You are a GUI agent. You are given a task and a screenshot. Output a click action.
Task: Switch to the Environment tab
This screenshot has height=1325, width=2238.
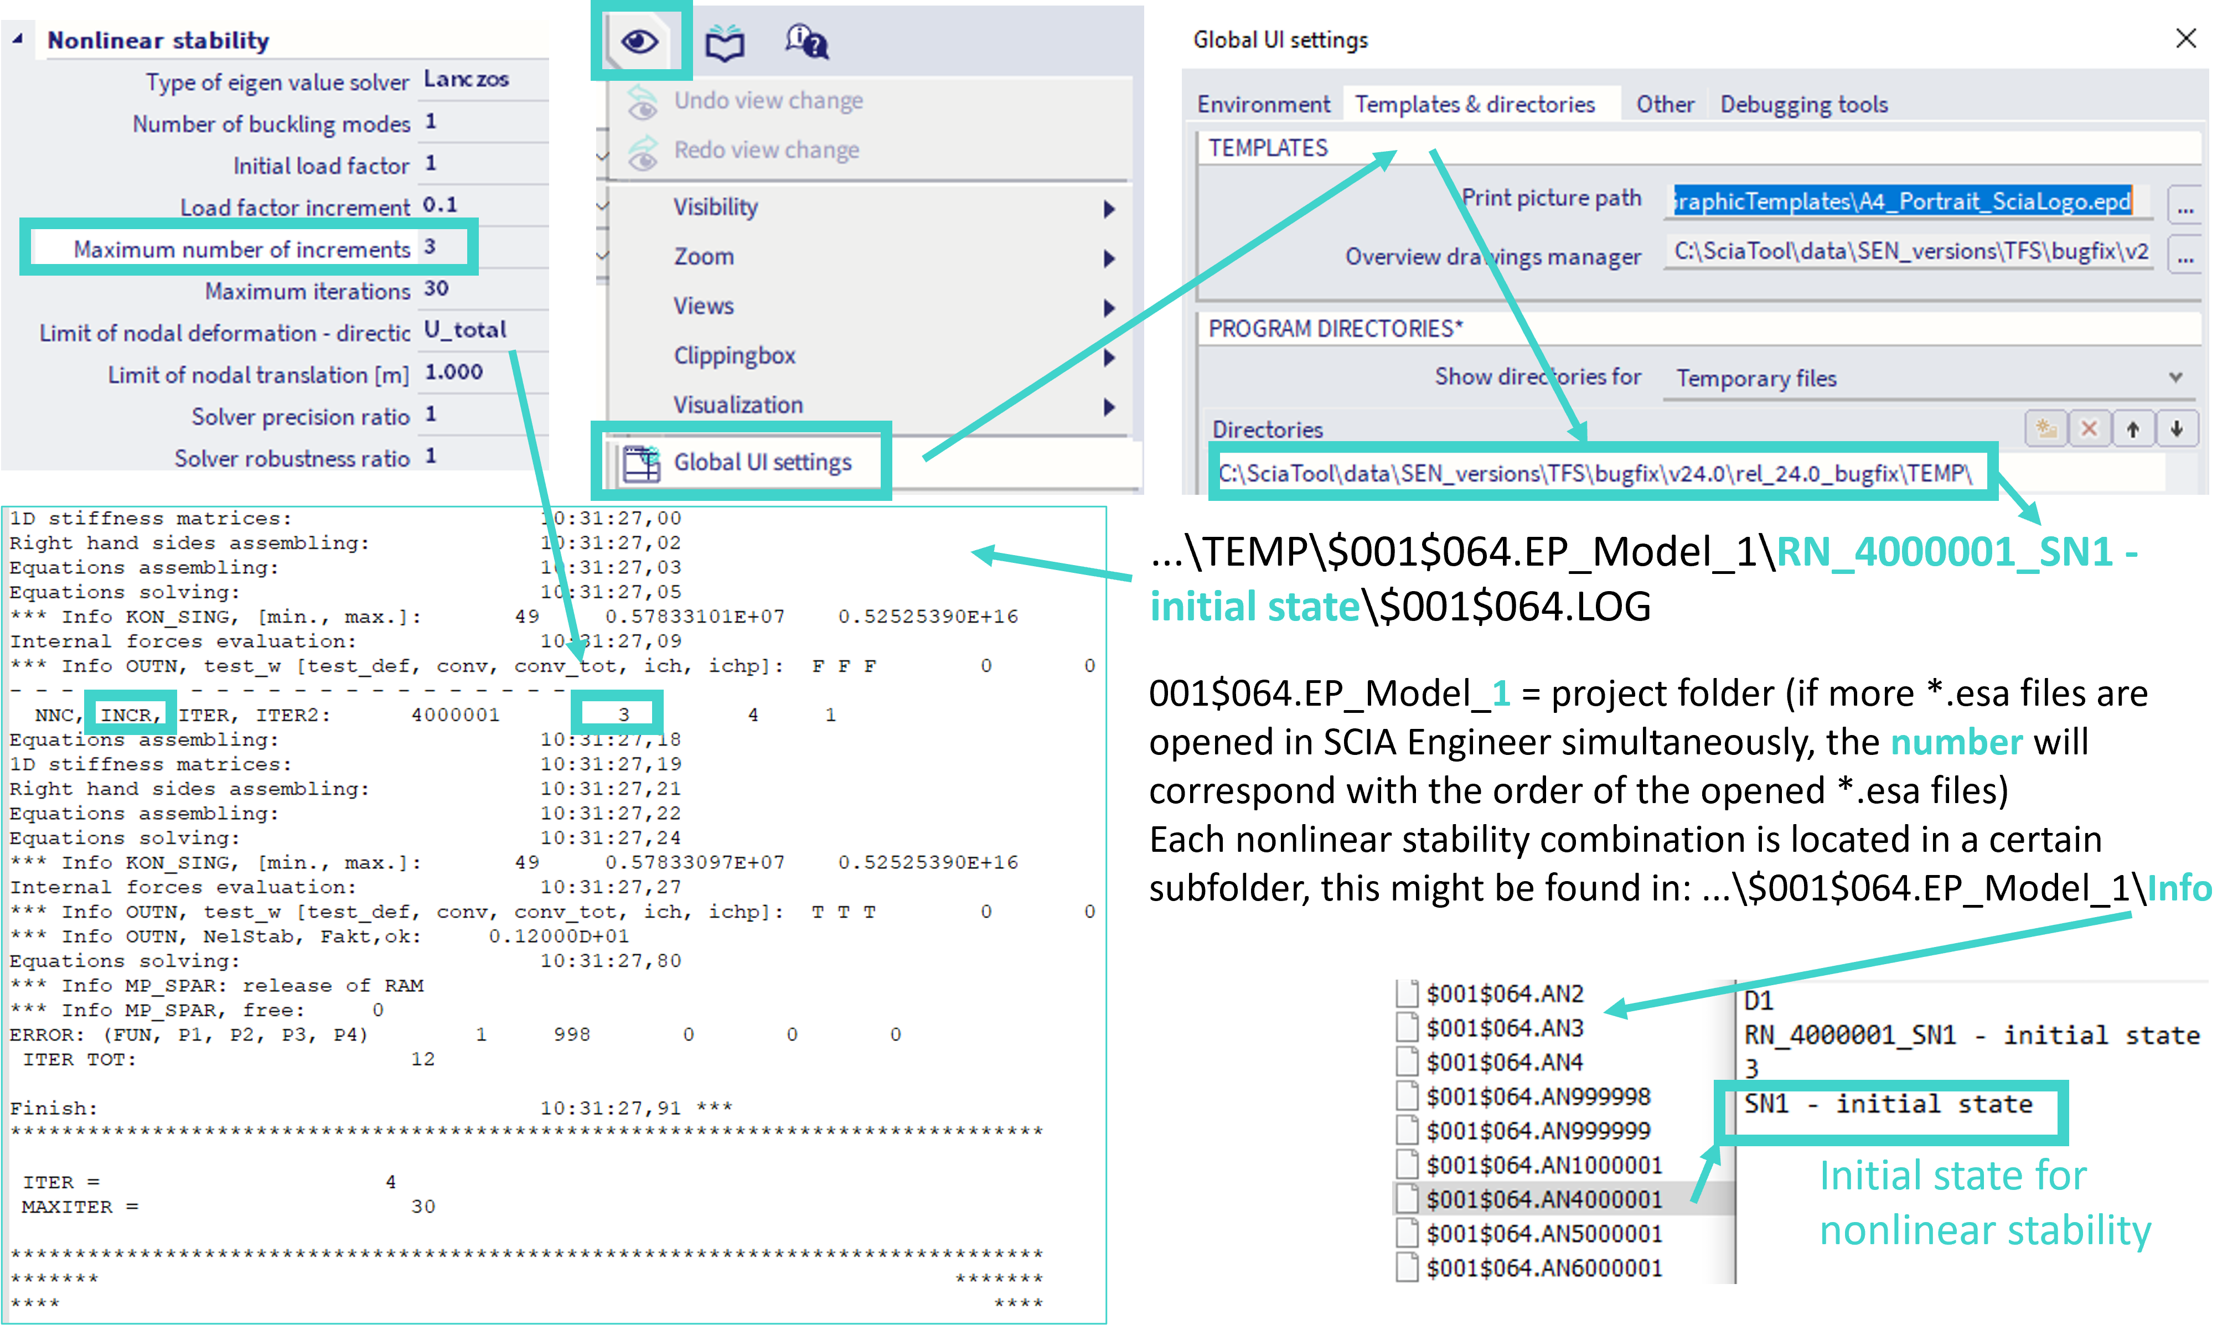tap(1262, 105)
